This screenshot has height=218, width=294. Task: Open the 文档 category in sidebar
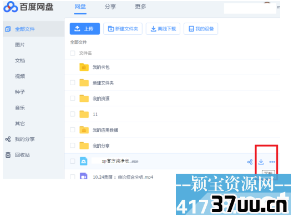[20, 60]
